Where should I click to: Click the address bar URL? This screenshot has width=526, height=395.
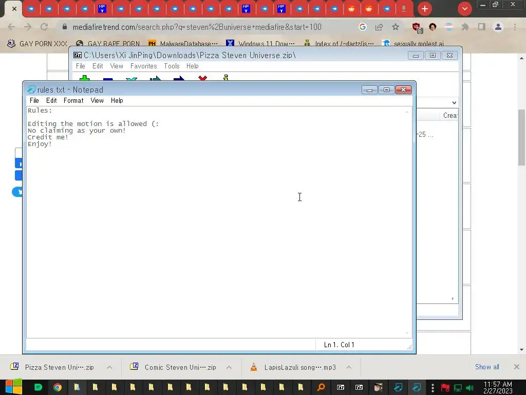[197, 27]
